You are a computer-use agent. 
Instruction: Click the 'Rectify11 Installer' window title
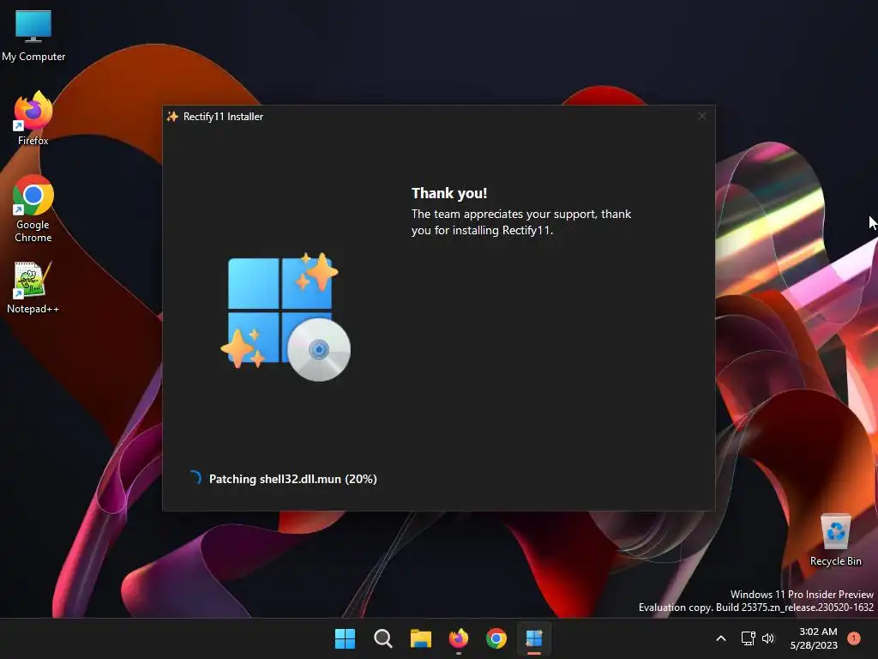223,117
